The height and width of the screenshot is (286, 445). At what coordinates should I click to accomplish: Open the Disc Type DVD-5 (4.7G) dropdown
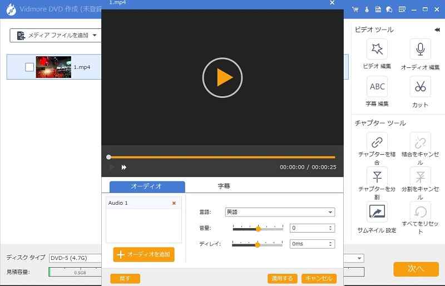click(75, 258)
